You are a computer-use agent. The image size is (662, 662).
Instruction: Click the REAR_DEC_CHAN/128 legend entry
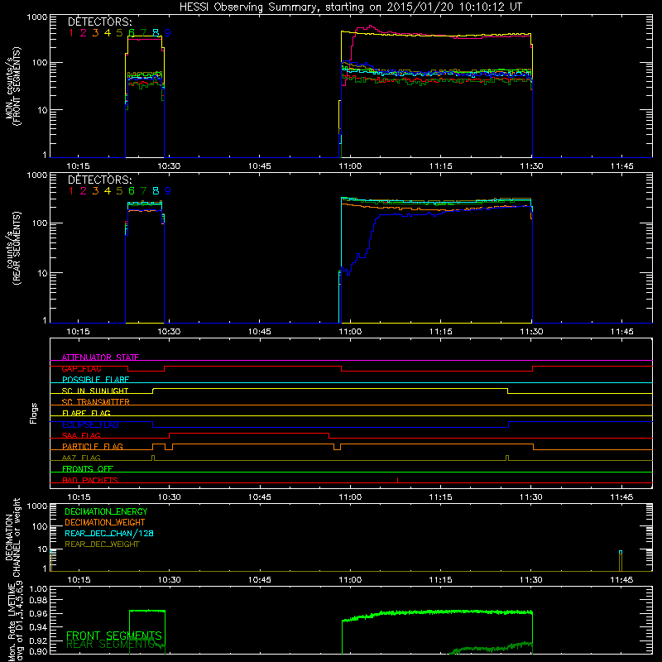(109, 533)
